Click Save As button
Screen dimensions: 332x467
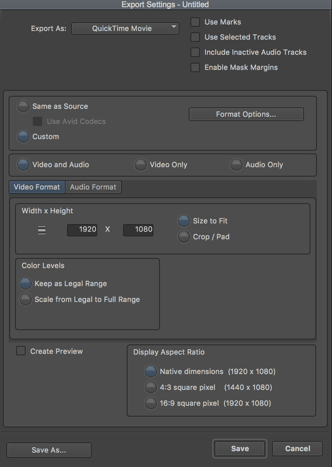click(x=49, y=450)
